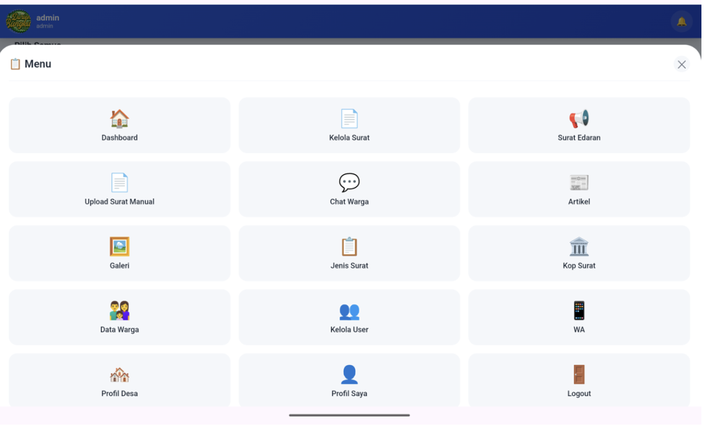The height and width of the screenshot is (432, 707).
Task: Select the Kelola Surat document icon
Action: [x=349, y=119]
